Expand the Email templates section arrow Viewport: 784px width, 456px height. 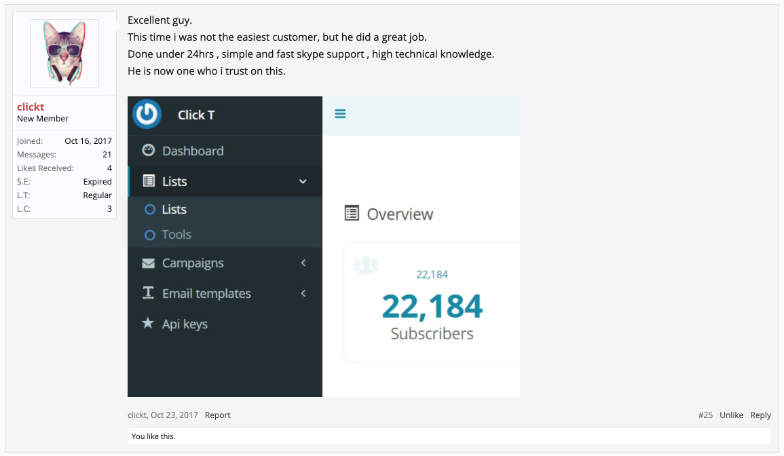pyautogui.click(x=303, y=294)
